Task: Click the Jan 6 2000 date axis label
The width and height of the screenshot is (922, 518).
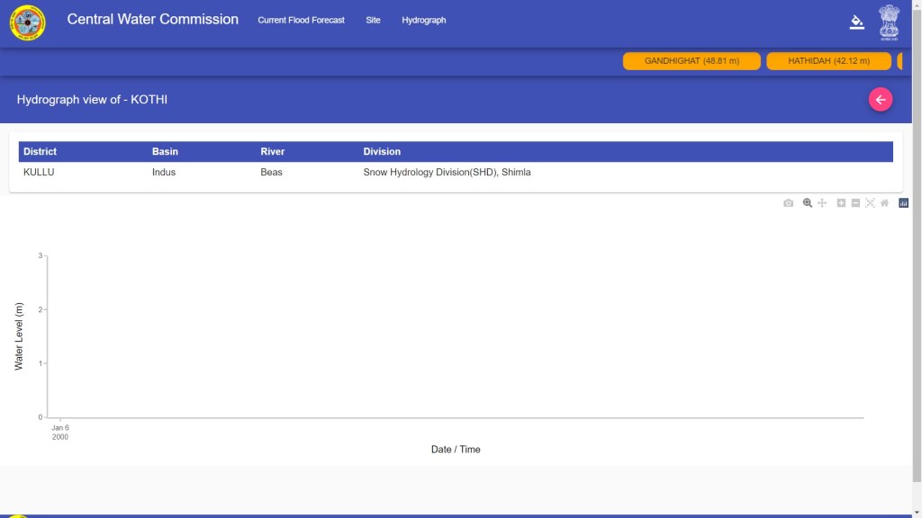Action: pos(60,433)
